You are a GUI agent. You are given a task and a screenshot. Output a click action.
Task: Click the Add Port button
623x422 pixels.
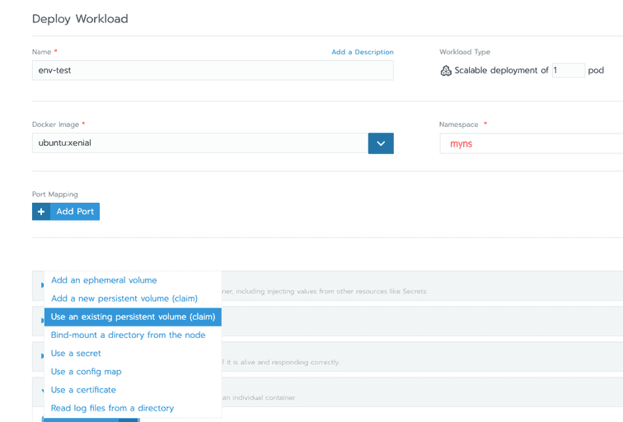(66, 211)
